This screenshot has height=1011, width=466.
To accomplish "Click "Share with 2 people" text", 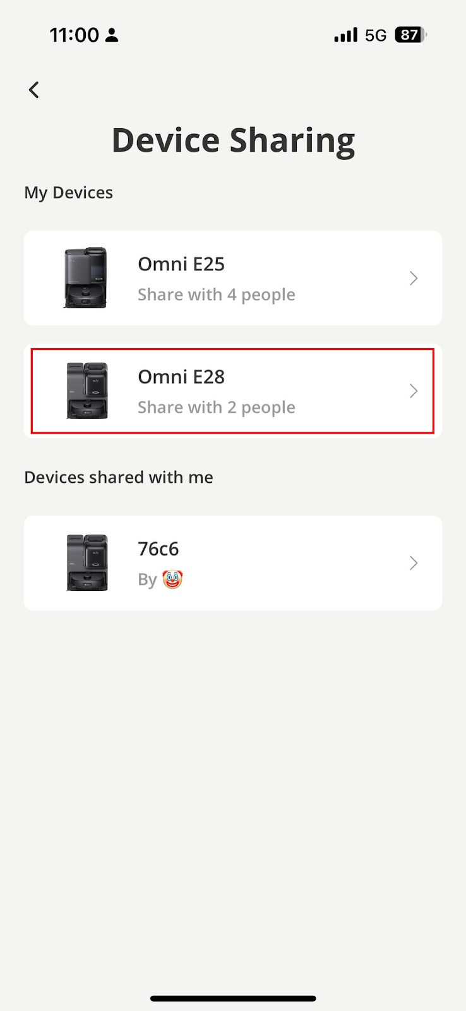I will click(217, 407).
